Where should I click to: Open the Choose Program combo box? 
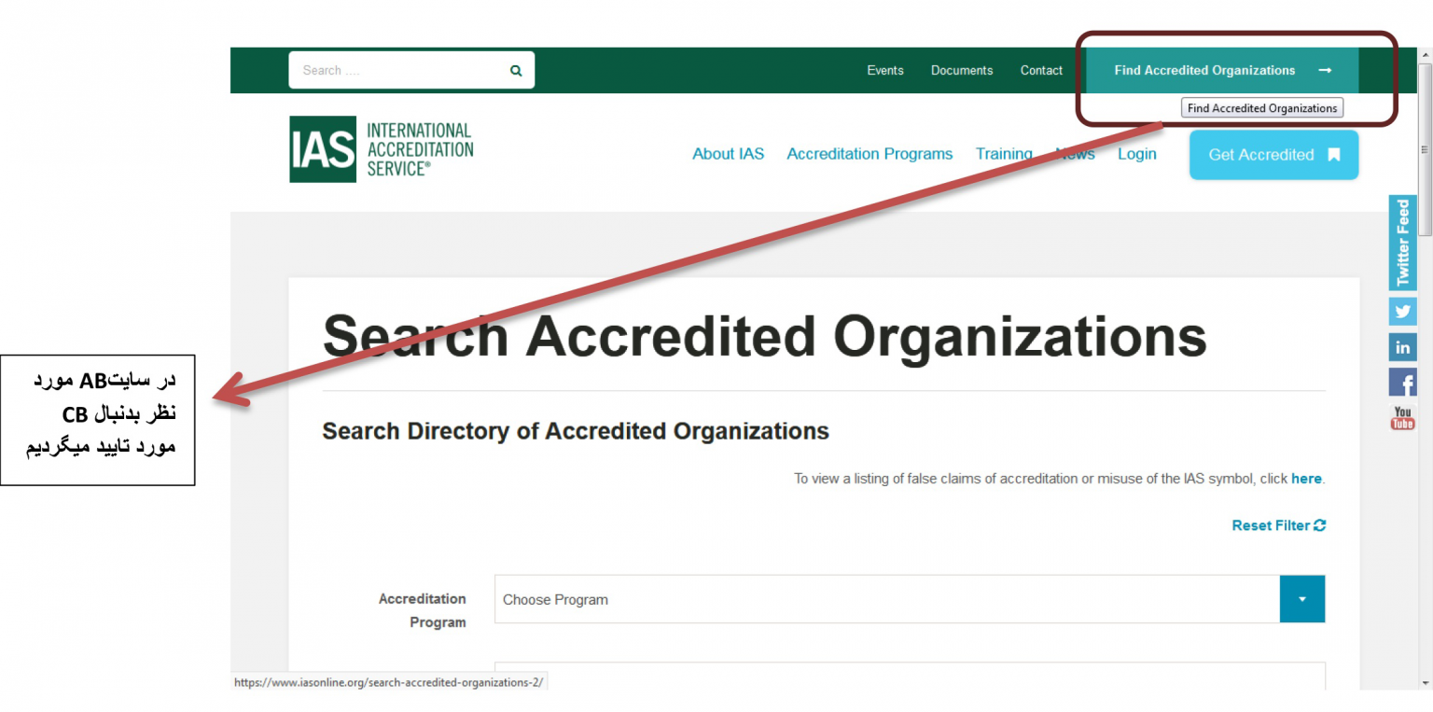[x=886, y=599]
